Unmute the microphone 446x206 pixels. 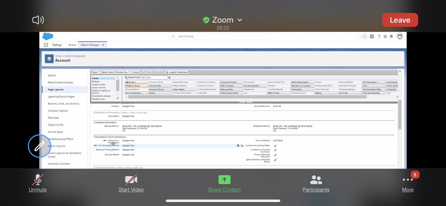tap(38, 183)
